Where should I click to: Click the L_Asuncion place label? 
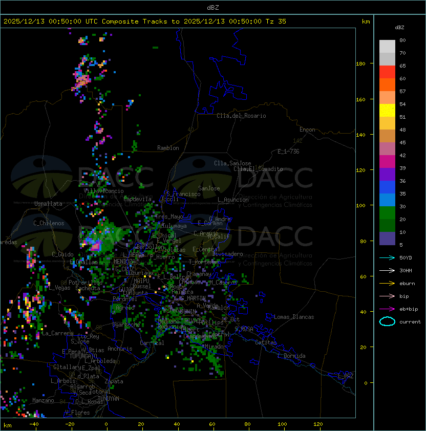233,200
